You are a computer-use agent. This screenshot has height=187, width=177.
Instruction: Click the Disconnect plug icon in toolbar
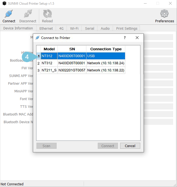pyautogui.click(x=28, y=14)
